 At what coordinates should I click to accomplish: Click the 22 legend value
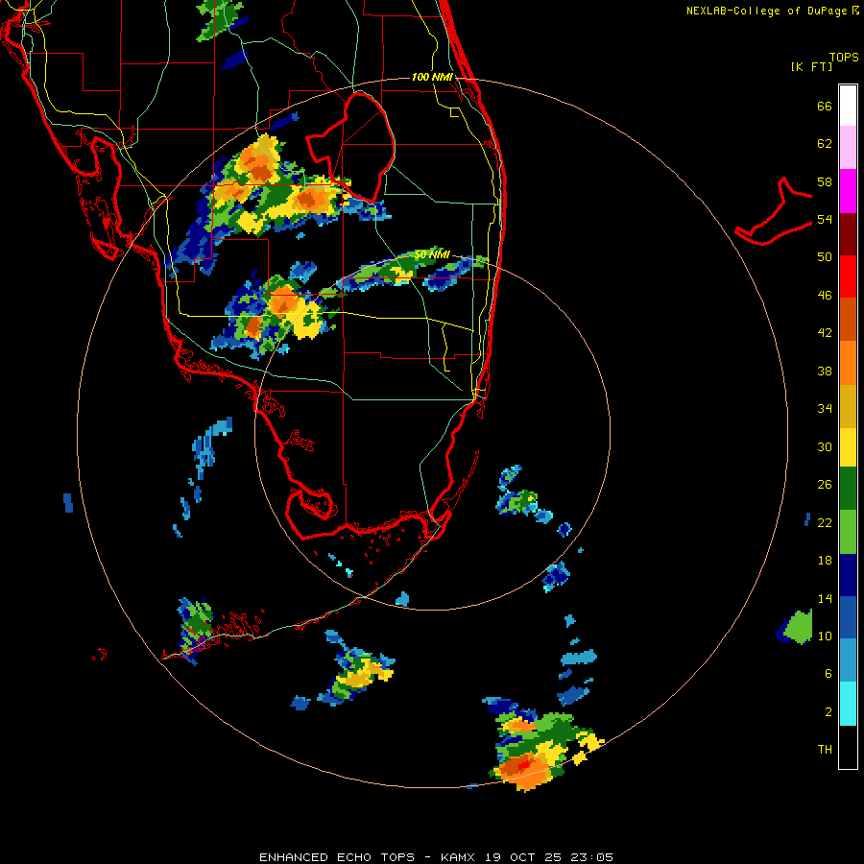(x=825, y=522)
